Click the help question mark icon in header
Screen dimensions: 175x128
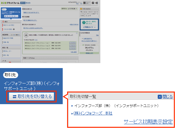(x=93, y=3)
